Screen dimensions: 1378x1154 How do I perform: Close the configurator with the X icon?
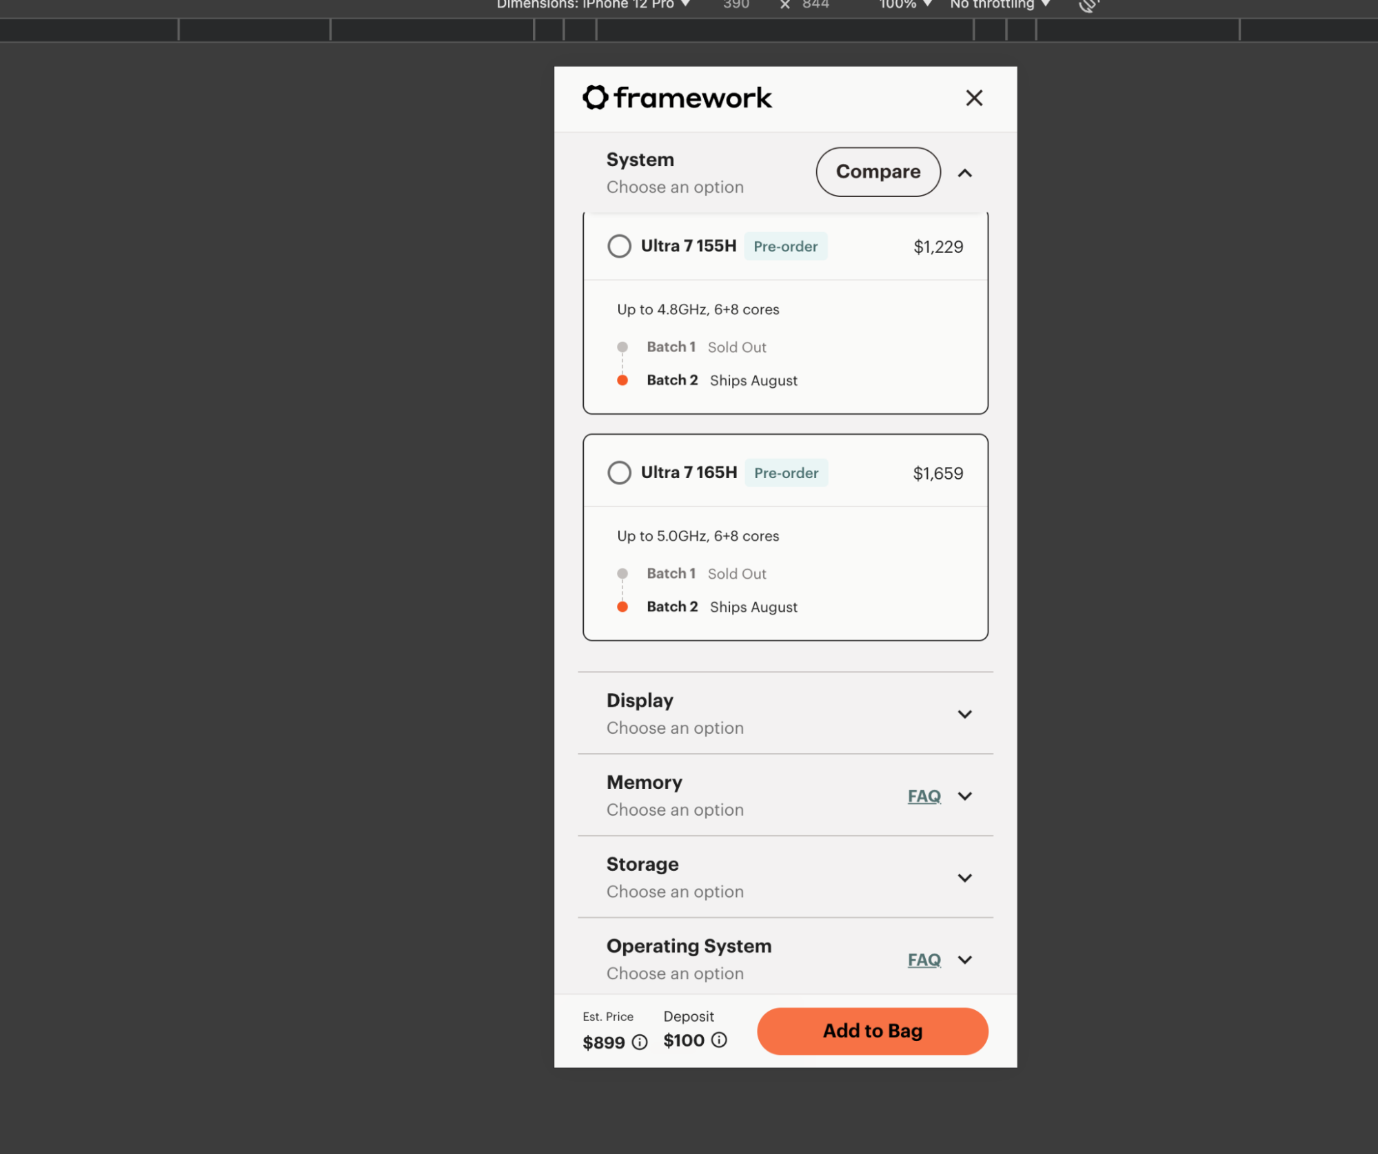973,98
